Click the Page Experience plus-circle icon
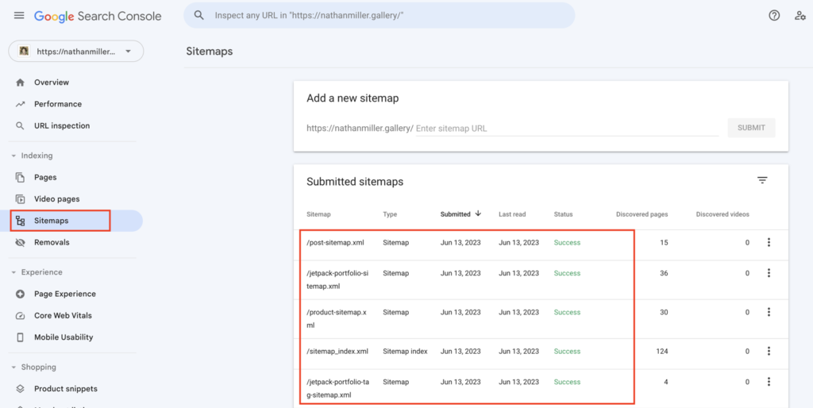The image size is (813, 408). [x=20, y=294]
